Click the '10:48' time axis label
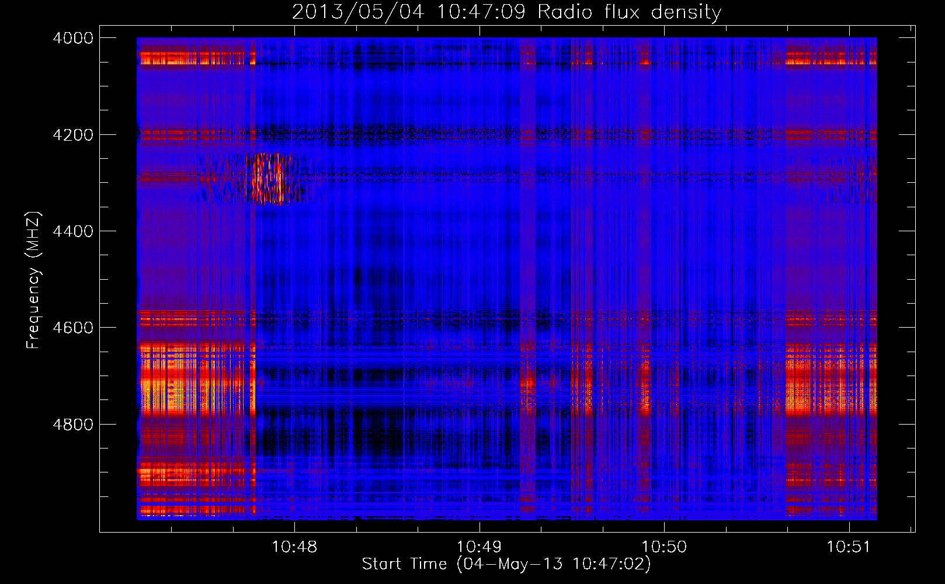 tap(295, 547)
